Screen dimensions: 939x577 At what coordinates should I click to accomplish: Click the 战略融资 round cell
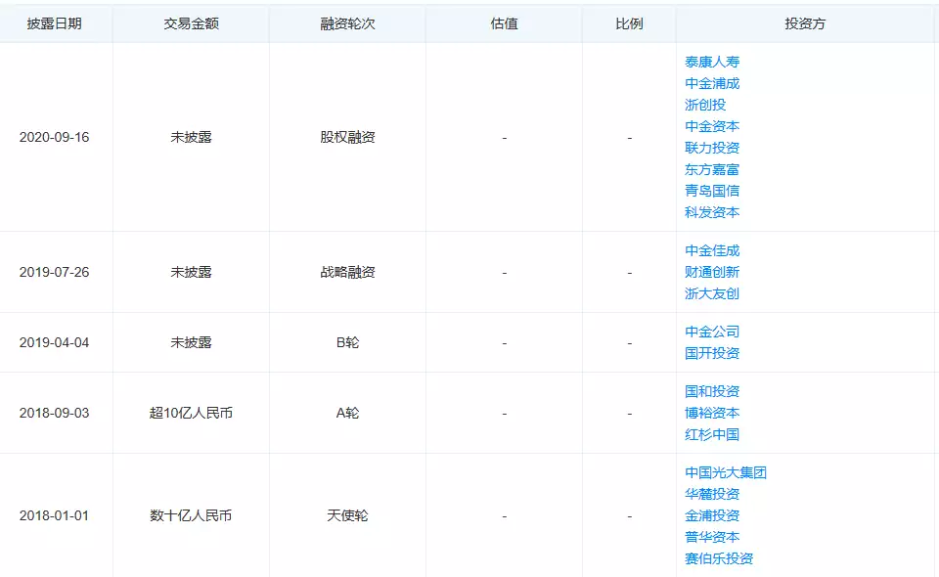click(x=347, y=272)
